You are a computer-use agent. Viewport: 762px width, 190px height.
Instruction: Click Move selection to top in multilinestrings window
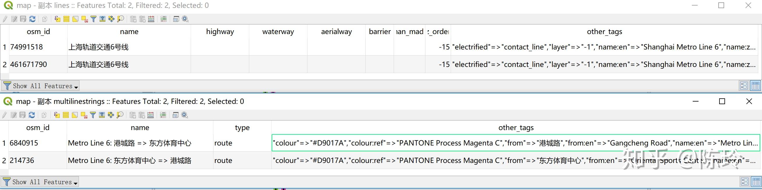pyautogui.click(x=102, y=115)
